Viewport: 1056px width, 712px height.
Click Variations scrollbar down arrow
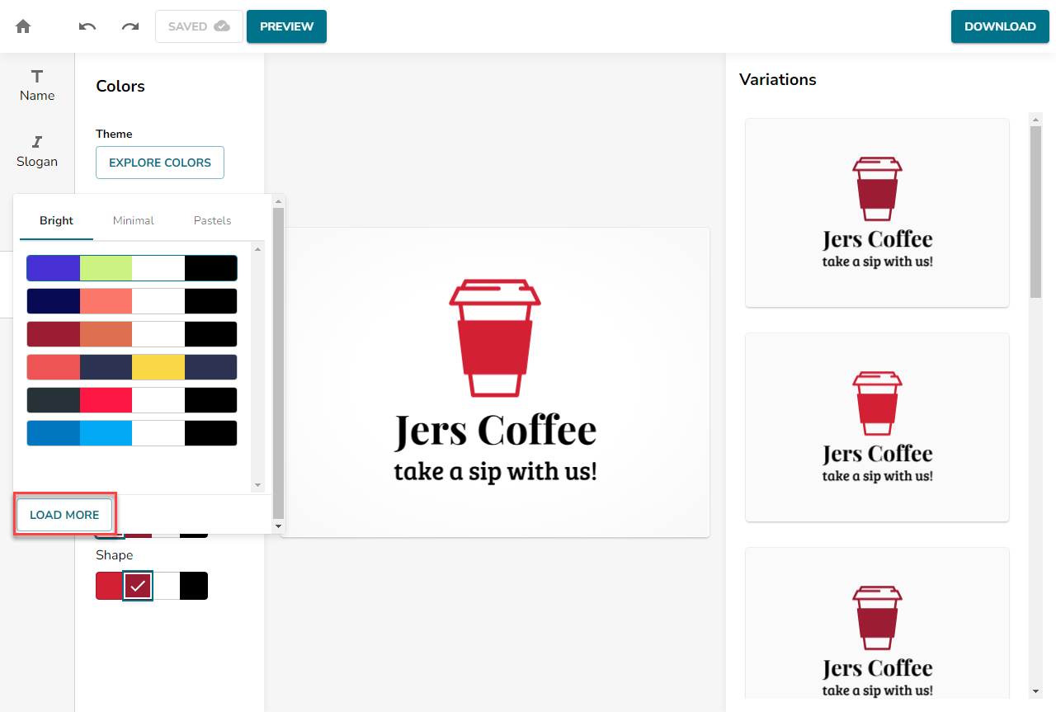(x=1036, y=691)
